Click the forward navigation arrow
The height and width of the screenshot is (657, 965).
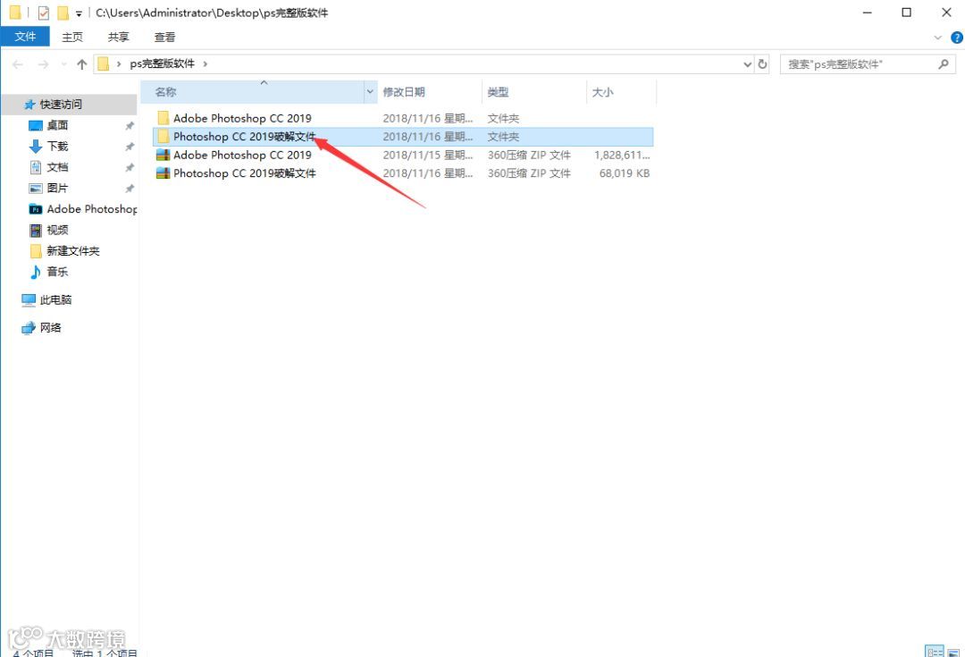tap(43, 64)
